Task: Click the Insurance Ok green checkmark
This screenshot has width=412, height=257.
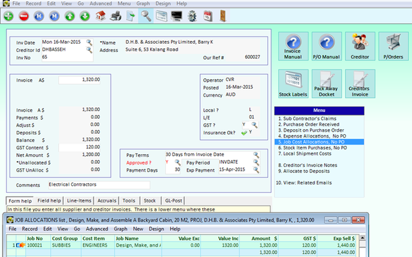Action: [x=244, y=133]
